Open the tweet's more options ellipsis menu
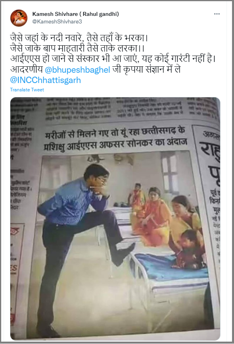 217,14
